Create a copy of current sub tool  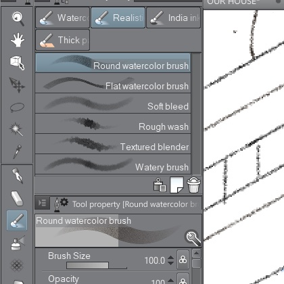pyautogui.click(x=176, y=185)
